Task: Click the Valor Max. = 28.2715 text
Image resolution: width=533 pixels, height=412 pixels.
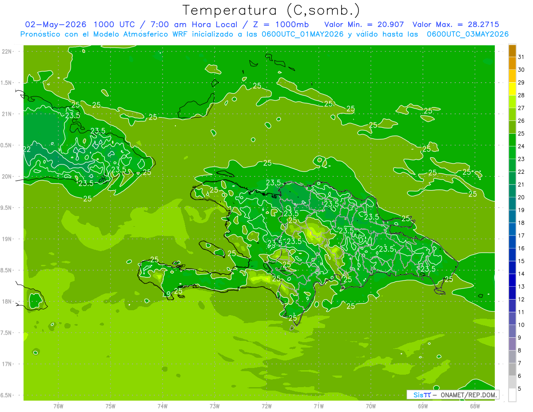Action: [x=458, y=24]
